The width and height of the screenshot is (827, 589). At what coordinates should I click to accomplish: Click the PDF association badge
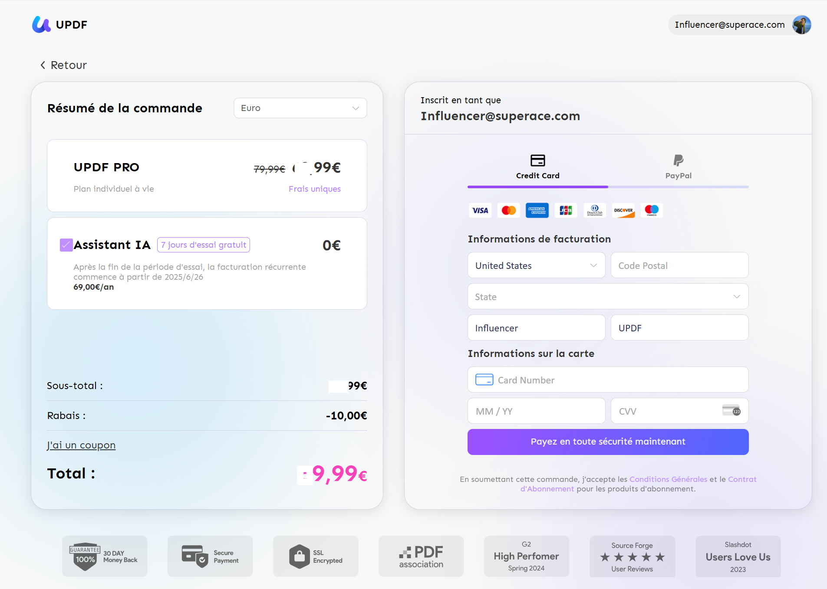tap(421, 556)
